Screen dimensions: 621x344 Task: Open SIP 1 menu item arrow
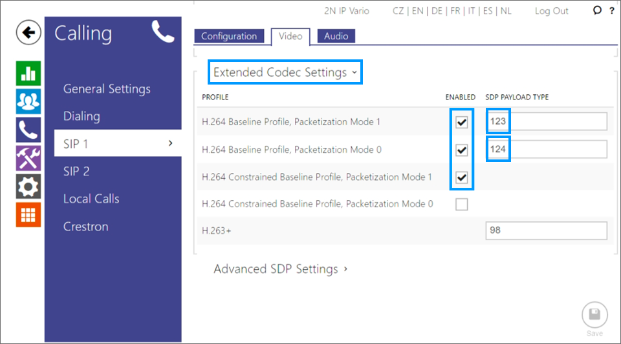coord(170,143)
